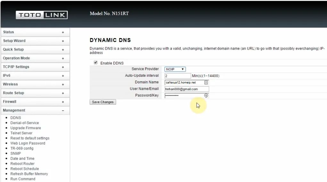Open the Telnet Server link
Screen dimensions: 327x182
pos(21,133)
